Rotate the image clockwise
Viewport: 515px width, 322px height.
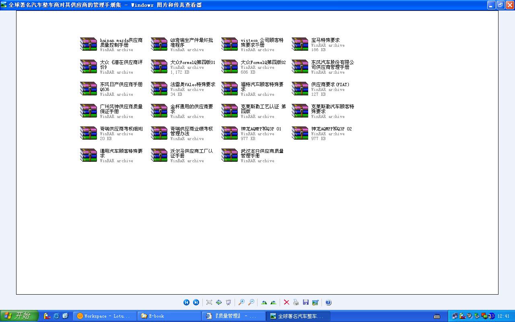tap(264, 302)
